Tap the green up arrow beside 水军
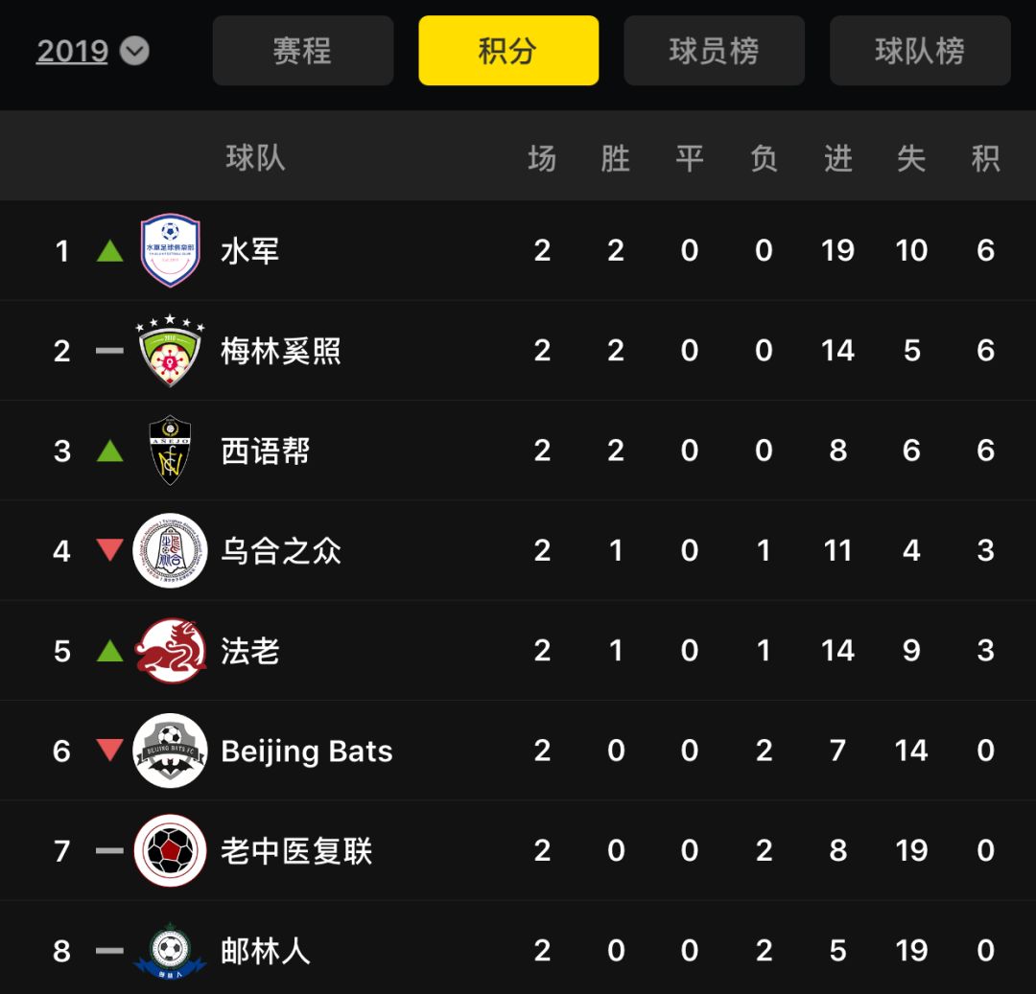The image size is (1036, 994). pos(109,250)
